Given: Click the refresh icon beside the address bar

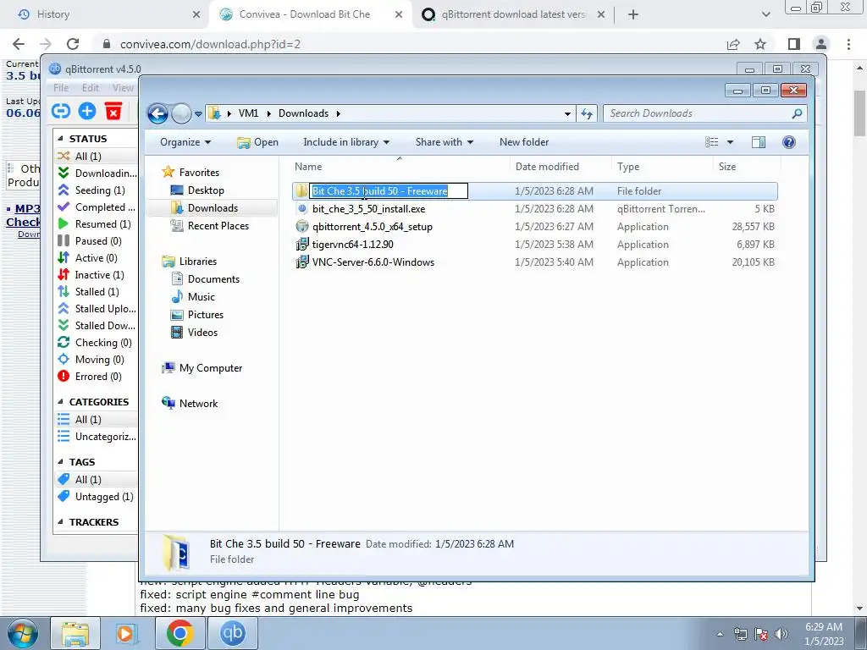Looking at the screenshot, I should (x=587, y=114).
